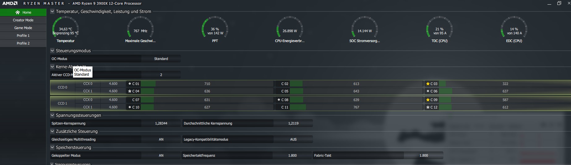Minimize the Ryzen Master window
The image size is (571, 165).
549,3
